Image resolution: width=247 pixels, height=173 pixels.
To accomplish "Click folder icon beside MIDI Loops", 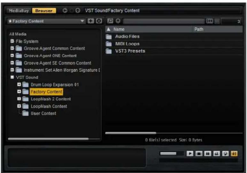I will 109,44.
